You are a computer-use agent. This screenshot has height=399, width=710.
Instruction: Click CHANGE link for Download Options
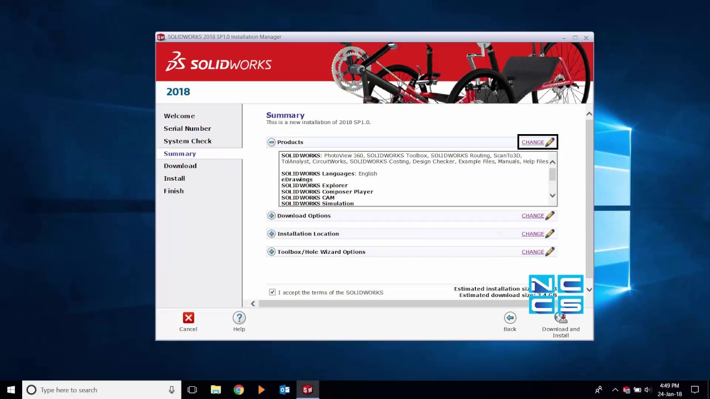point(532,216)
